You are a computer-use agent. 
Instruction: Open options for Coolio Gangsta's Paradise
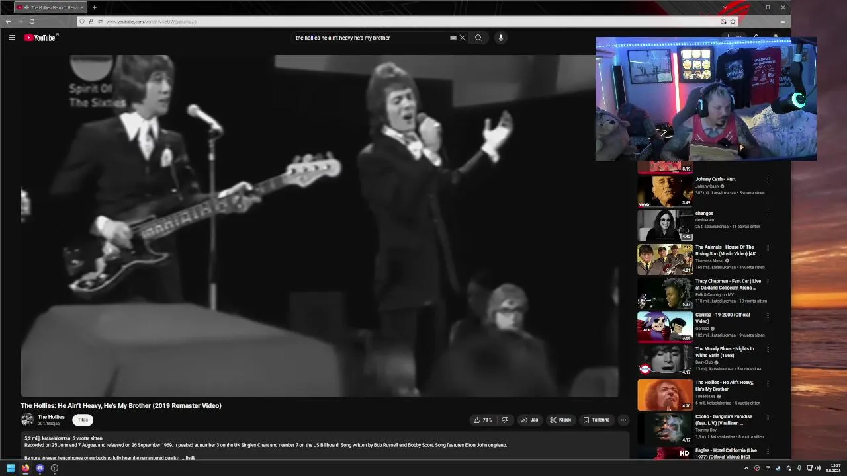(768, 417)
